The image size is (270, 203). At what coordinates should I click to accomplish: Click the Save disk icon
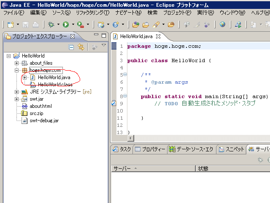point(25,25)
